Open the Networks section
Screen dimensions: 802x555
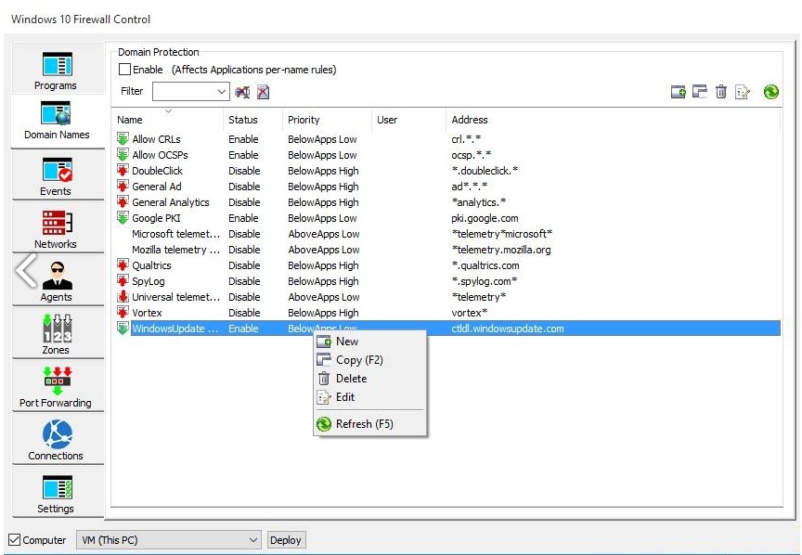click(57, 229)
